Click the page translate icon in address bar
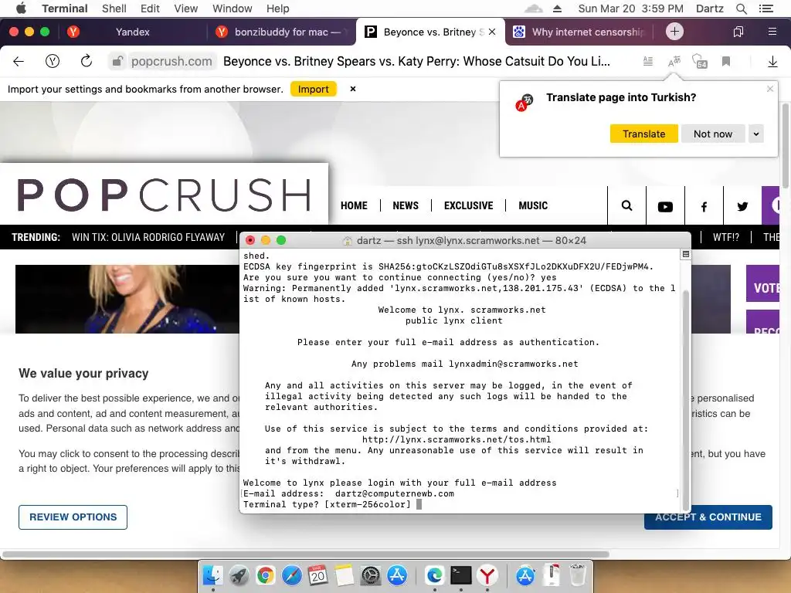The width and height of the screenshot is (791, 593). click(x=674, y=62)
